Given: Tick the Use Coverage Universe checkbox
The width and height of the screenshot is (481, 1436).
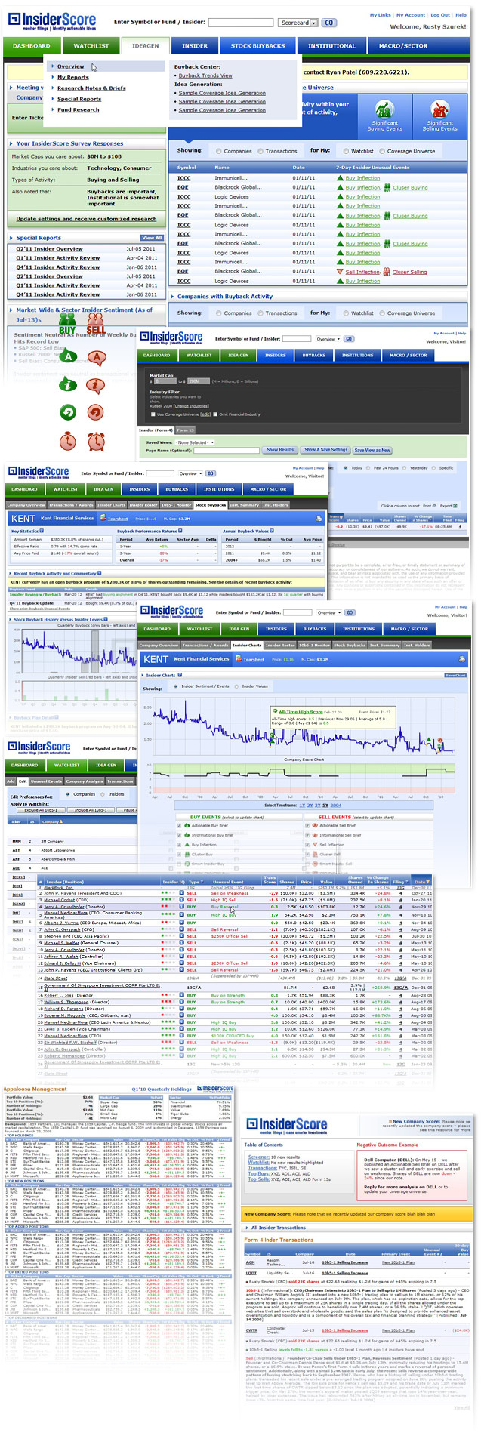Looking at the screenshot, I should (x=153, y=414).
